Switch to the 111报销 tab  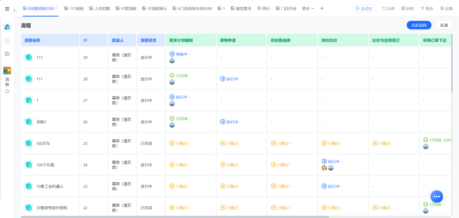point(74,8)
